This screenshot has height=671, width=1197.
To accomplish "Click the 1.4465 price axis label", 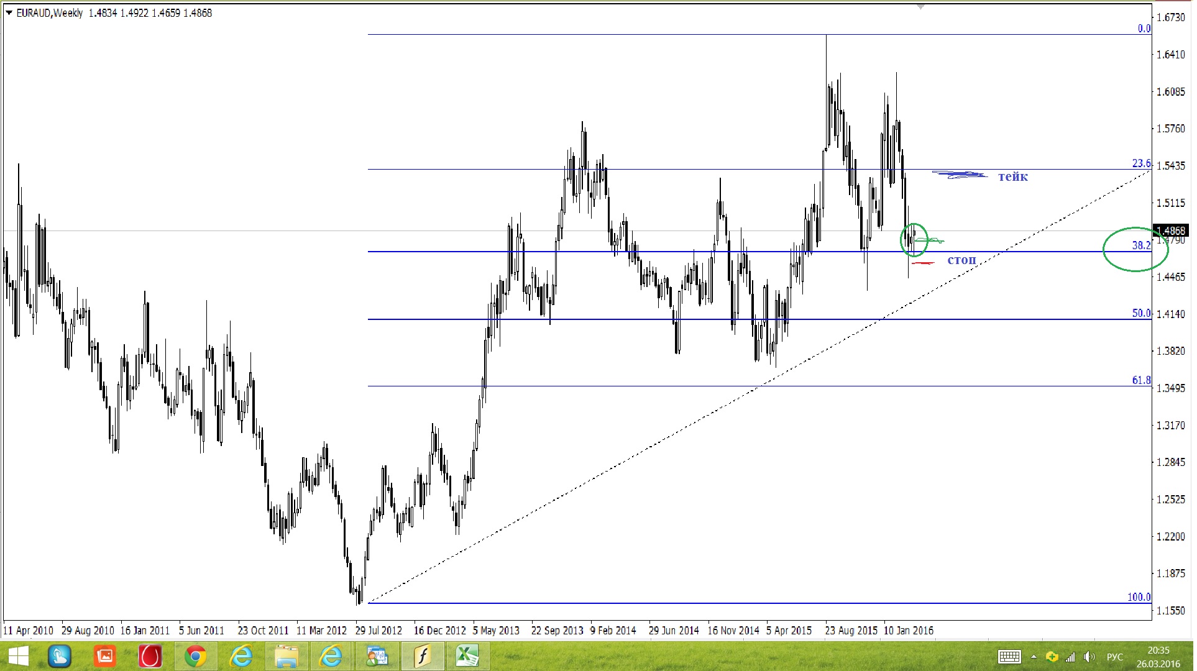I will [1170, 277].
